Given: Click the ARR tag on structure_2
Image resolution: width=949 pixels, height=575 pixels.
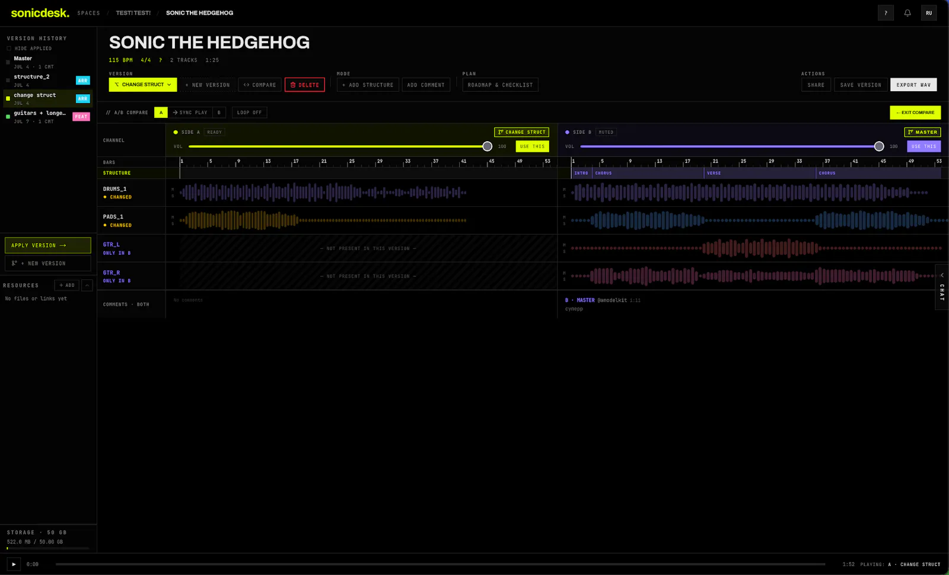Looking at the screenshot, I should click(x=83, y=81).
